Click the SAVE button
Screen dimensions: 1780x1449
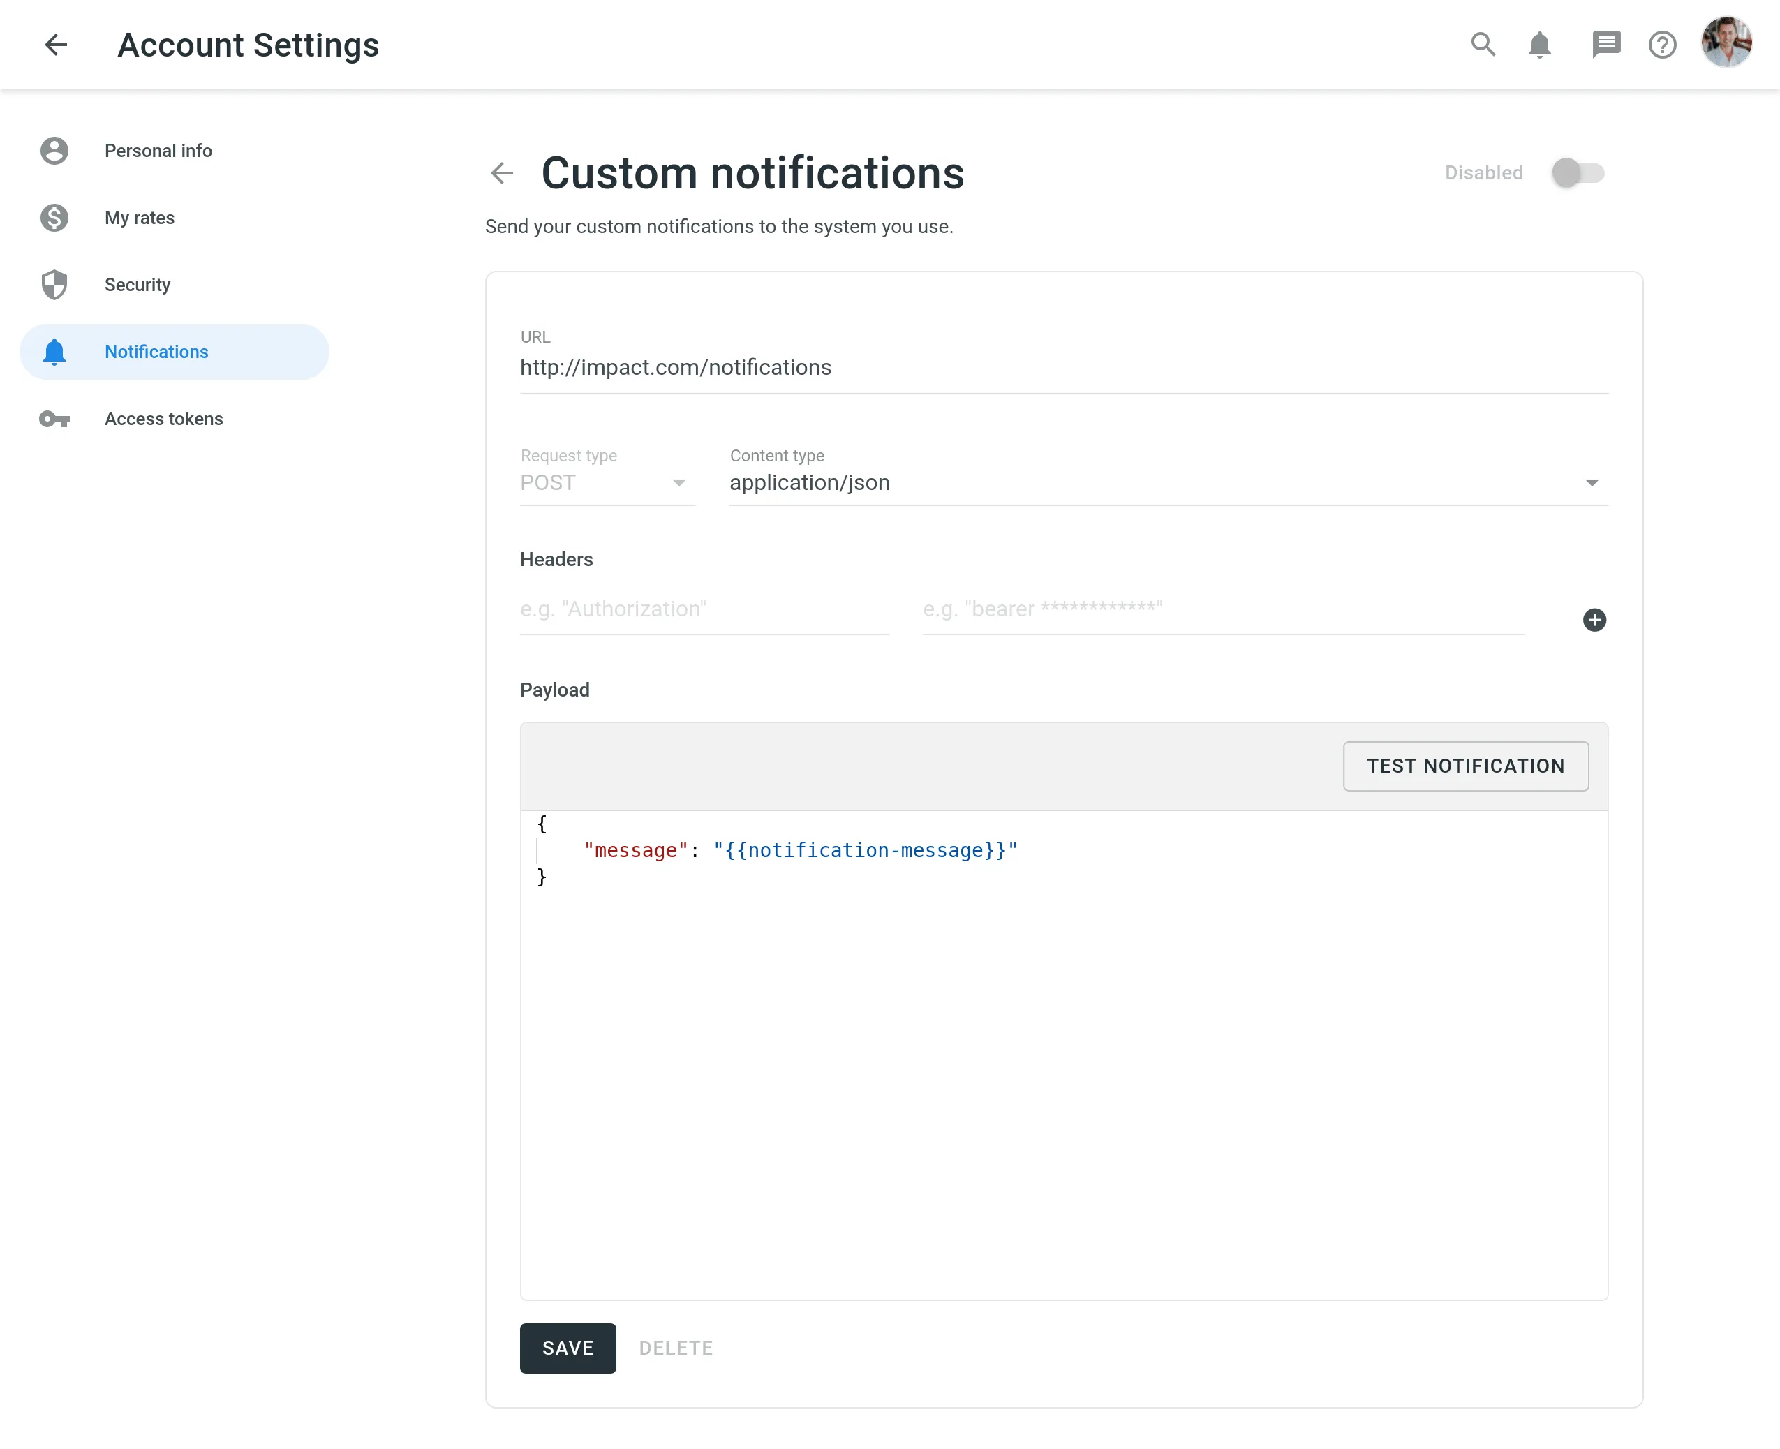click(568, 1347)
